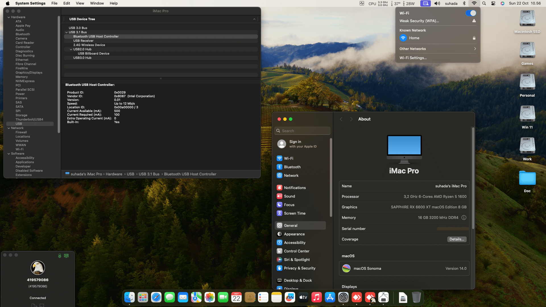Image resolution: width=546 pixels, height=307 pixels.
Task: Toggle the Wi-Fi switch off
Action: [x=471, y=13]
